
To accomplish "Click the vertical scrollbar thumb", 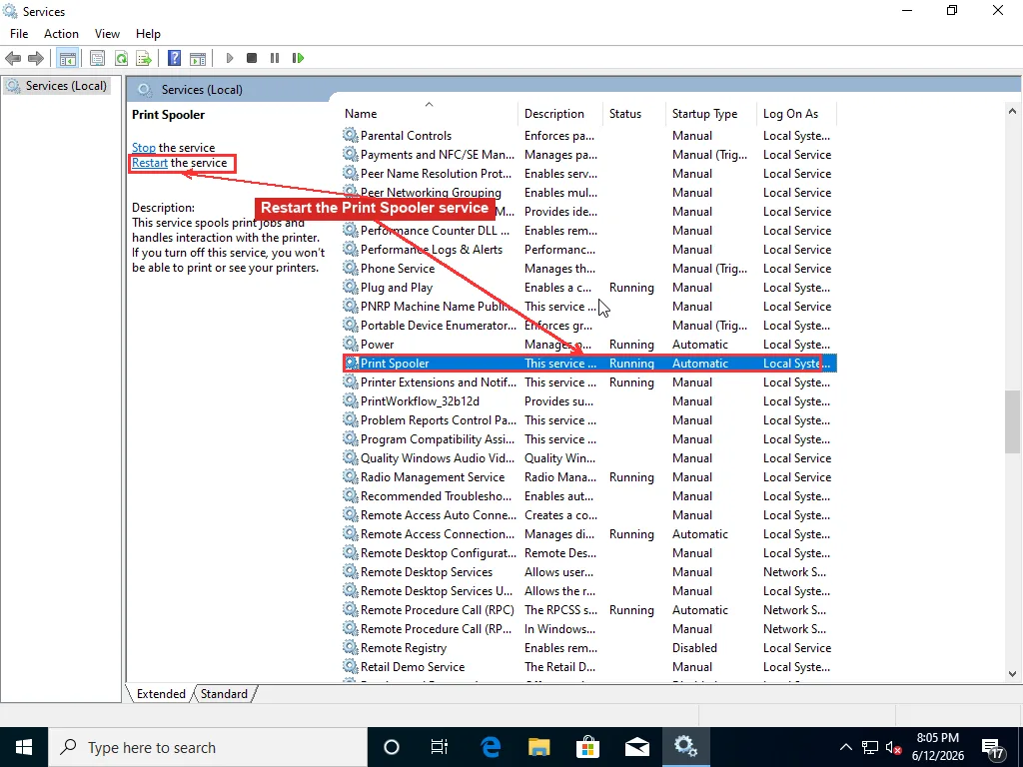I will point(1012,421).
